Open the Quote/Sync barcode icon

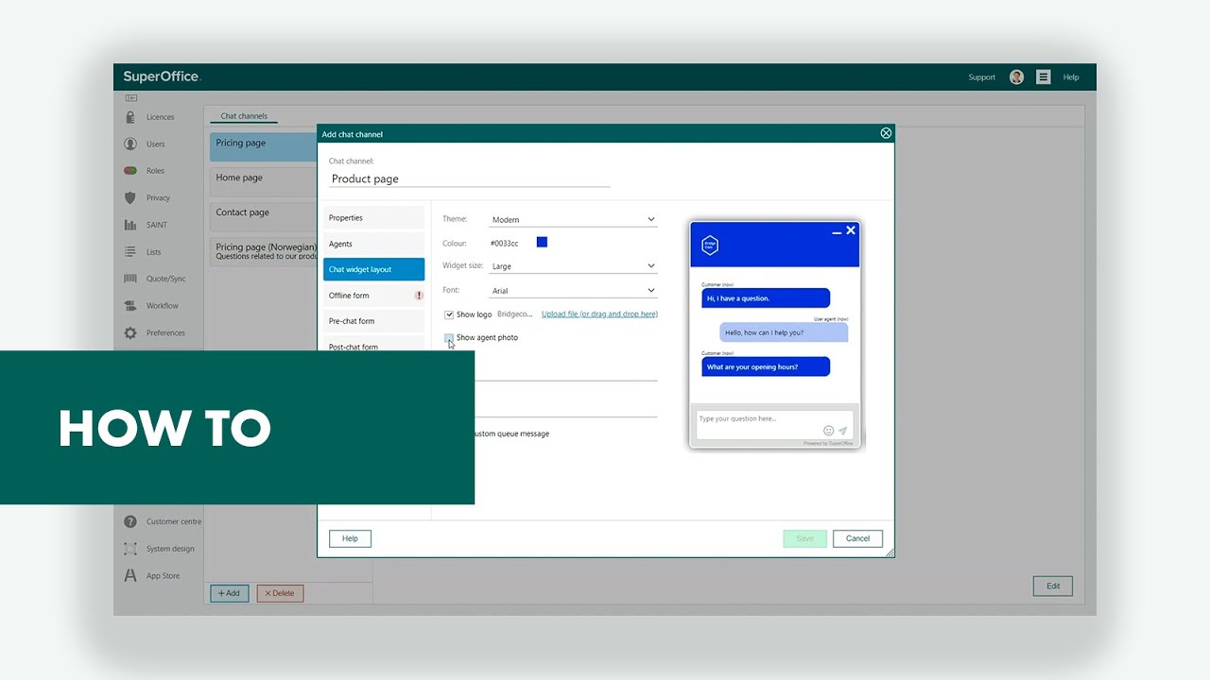tap(130, 279)
